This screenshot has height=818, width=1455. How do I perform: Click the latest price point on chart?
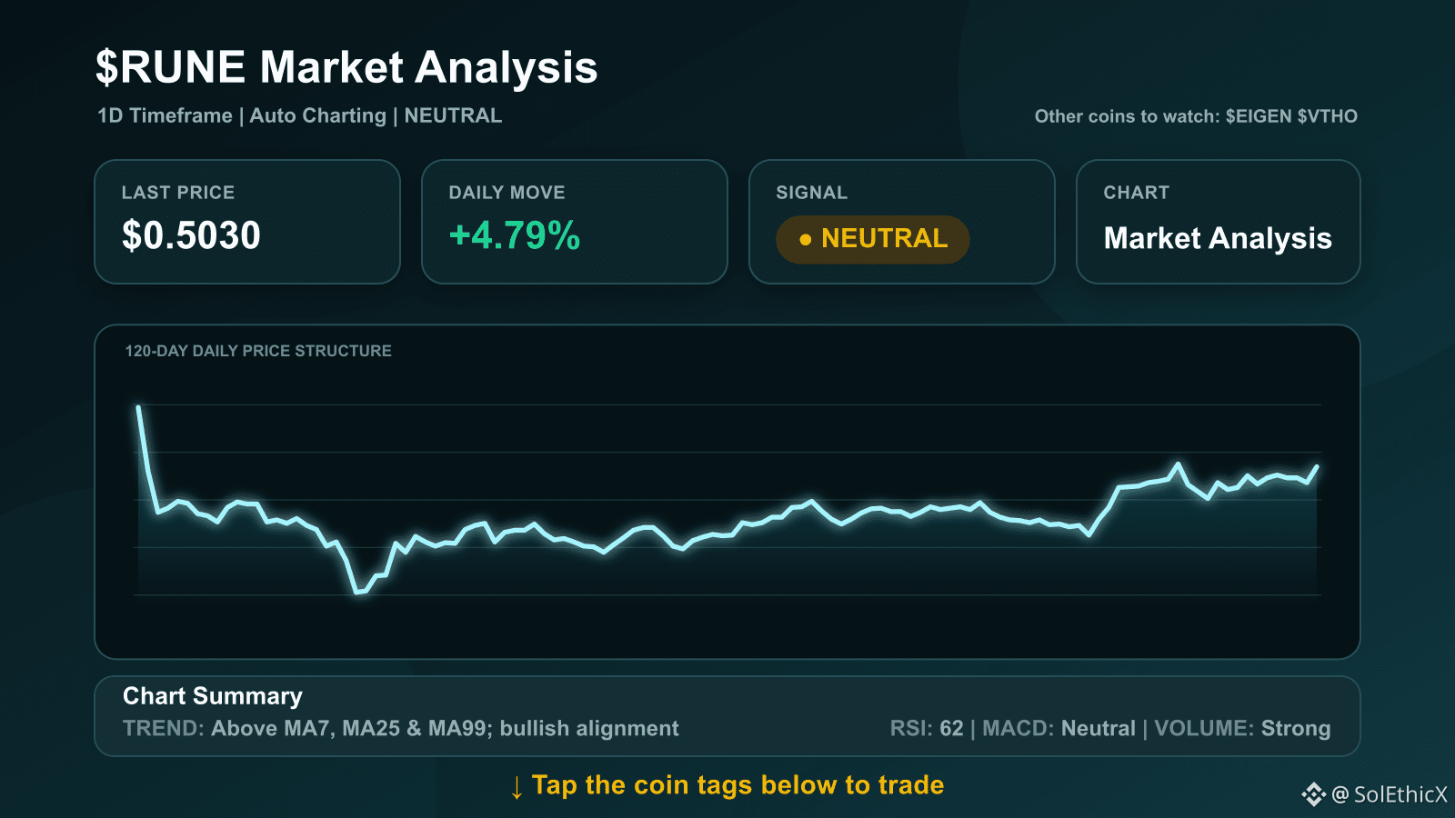1317,467
